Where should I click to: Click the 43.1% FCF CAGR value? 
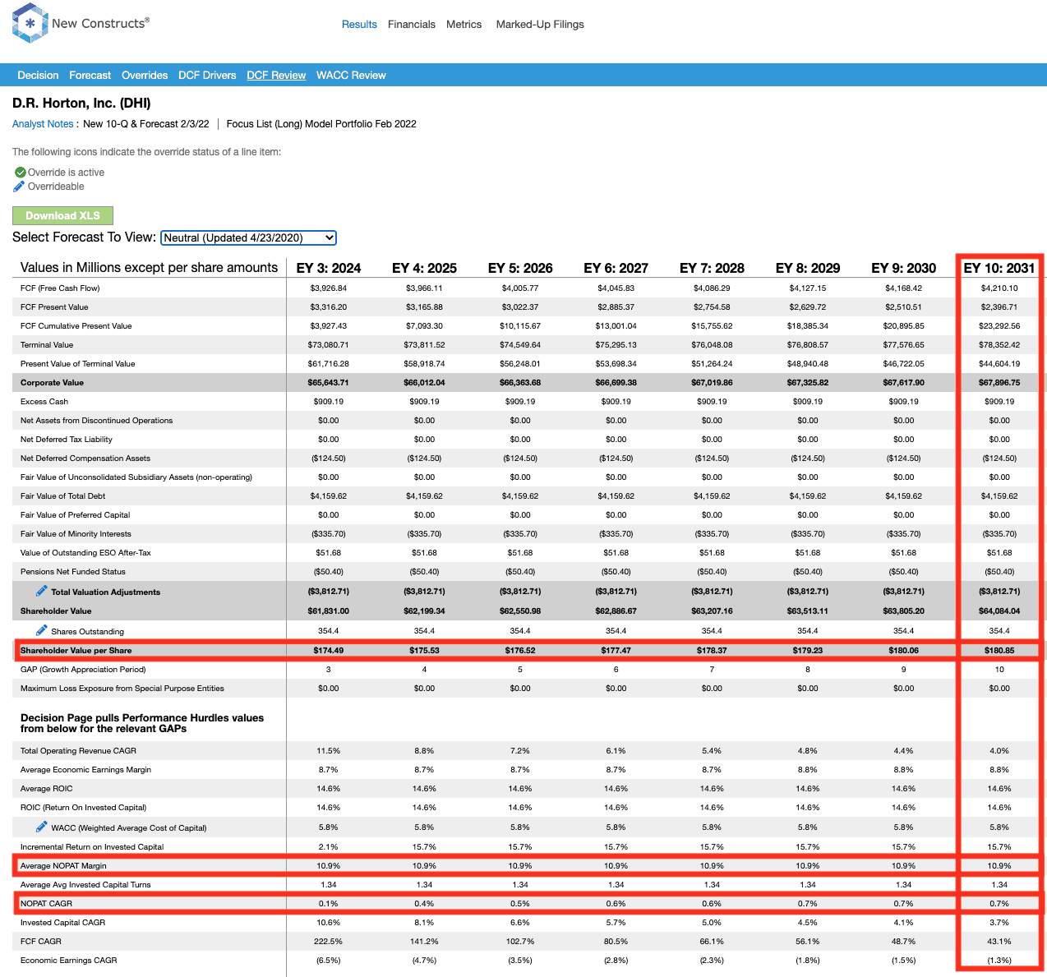click(x=999, y=942)
